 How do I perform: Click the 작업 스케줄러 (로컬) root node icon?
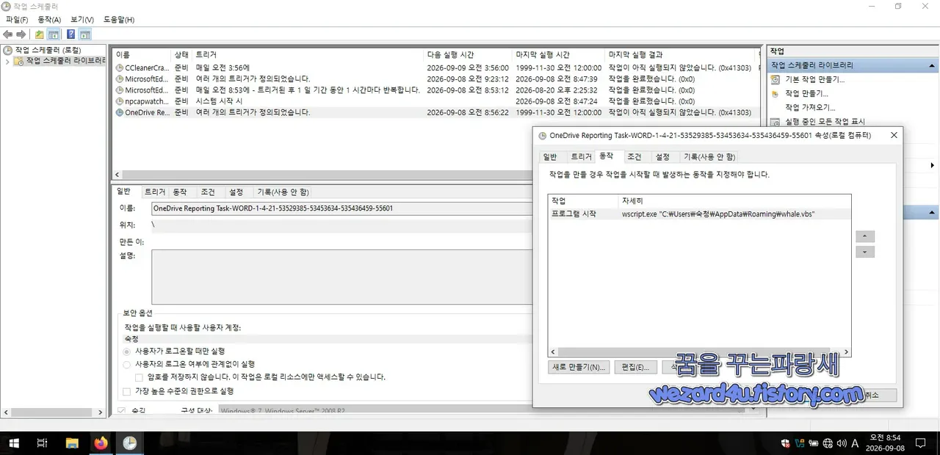pyautogui.click(x=8, y=51)
